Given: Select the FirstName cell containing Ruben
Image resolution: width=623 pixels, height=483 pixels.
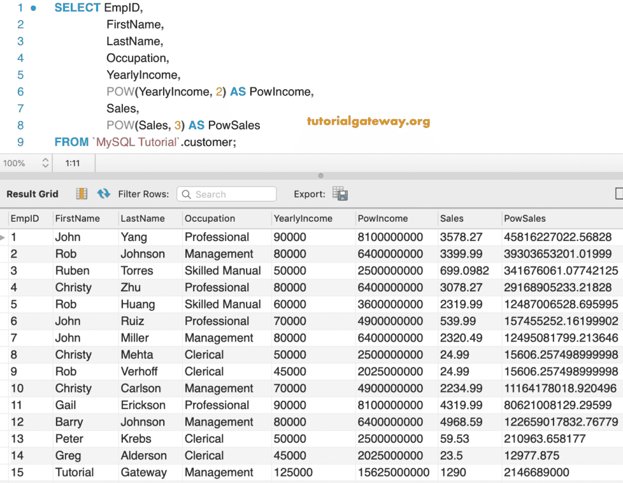Looking at the screenshot, I should click(x=72, y=271).
